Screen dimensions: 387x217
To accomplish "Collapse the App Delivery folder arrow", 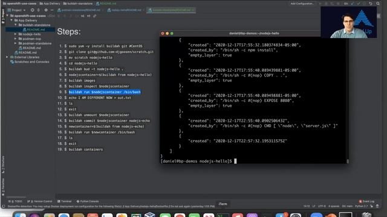I will click(11, 20).
